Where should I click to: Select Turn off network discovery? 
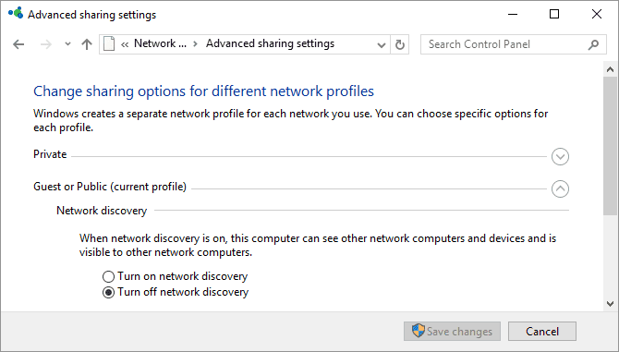[176, 292]
